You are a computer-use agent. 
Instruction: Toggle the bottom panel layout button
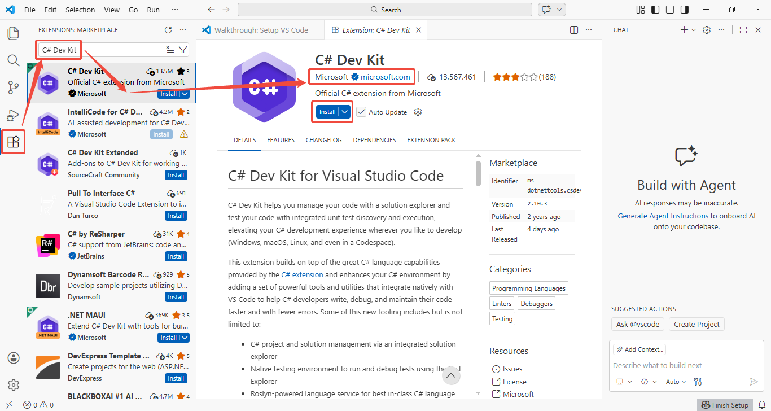[x=669, y=10]
